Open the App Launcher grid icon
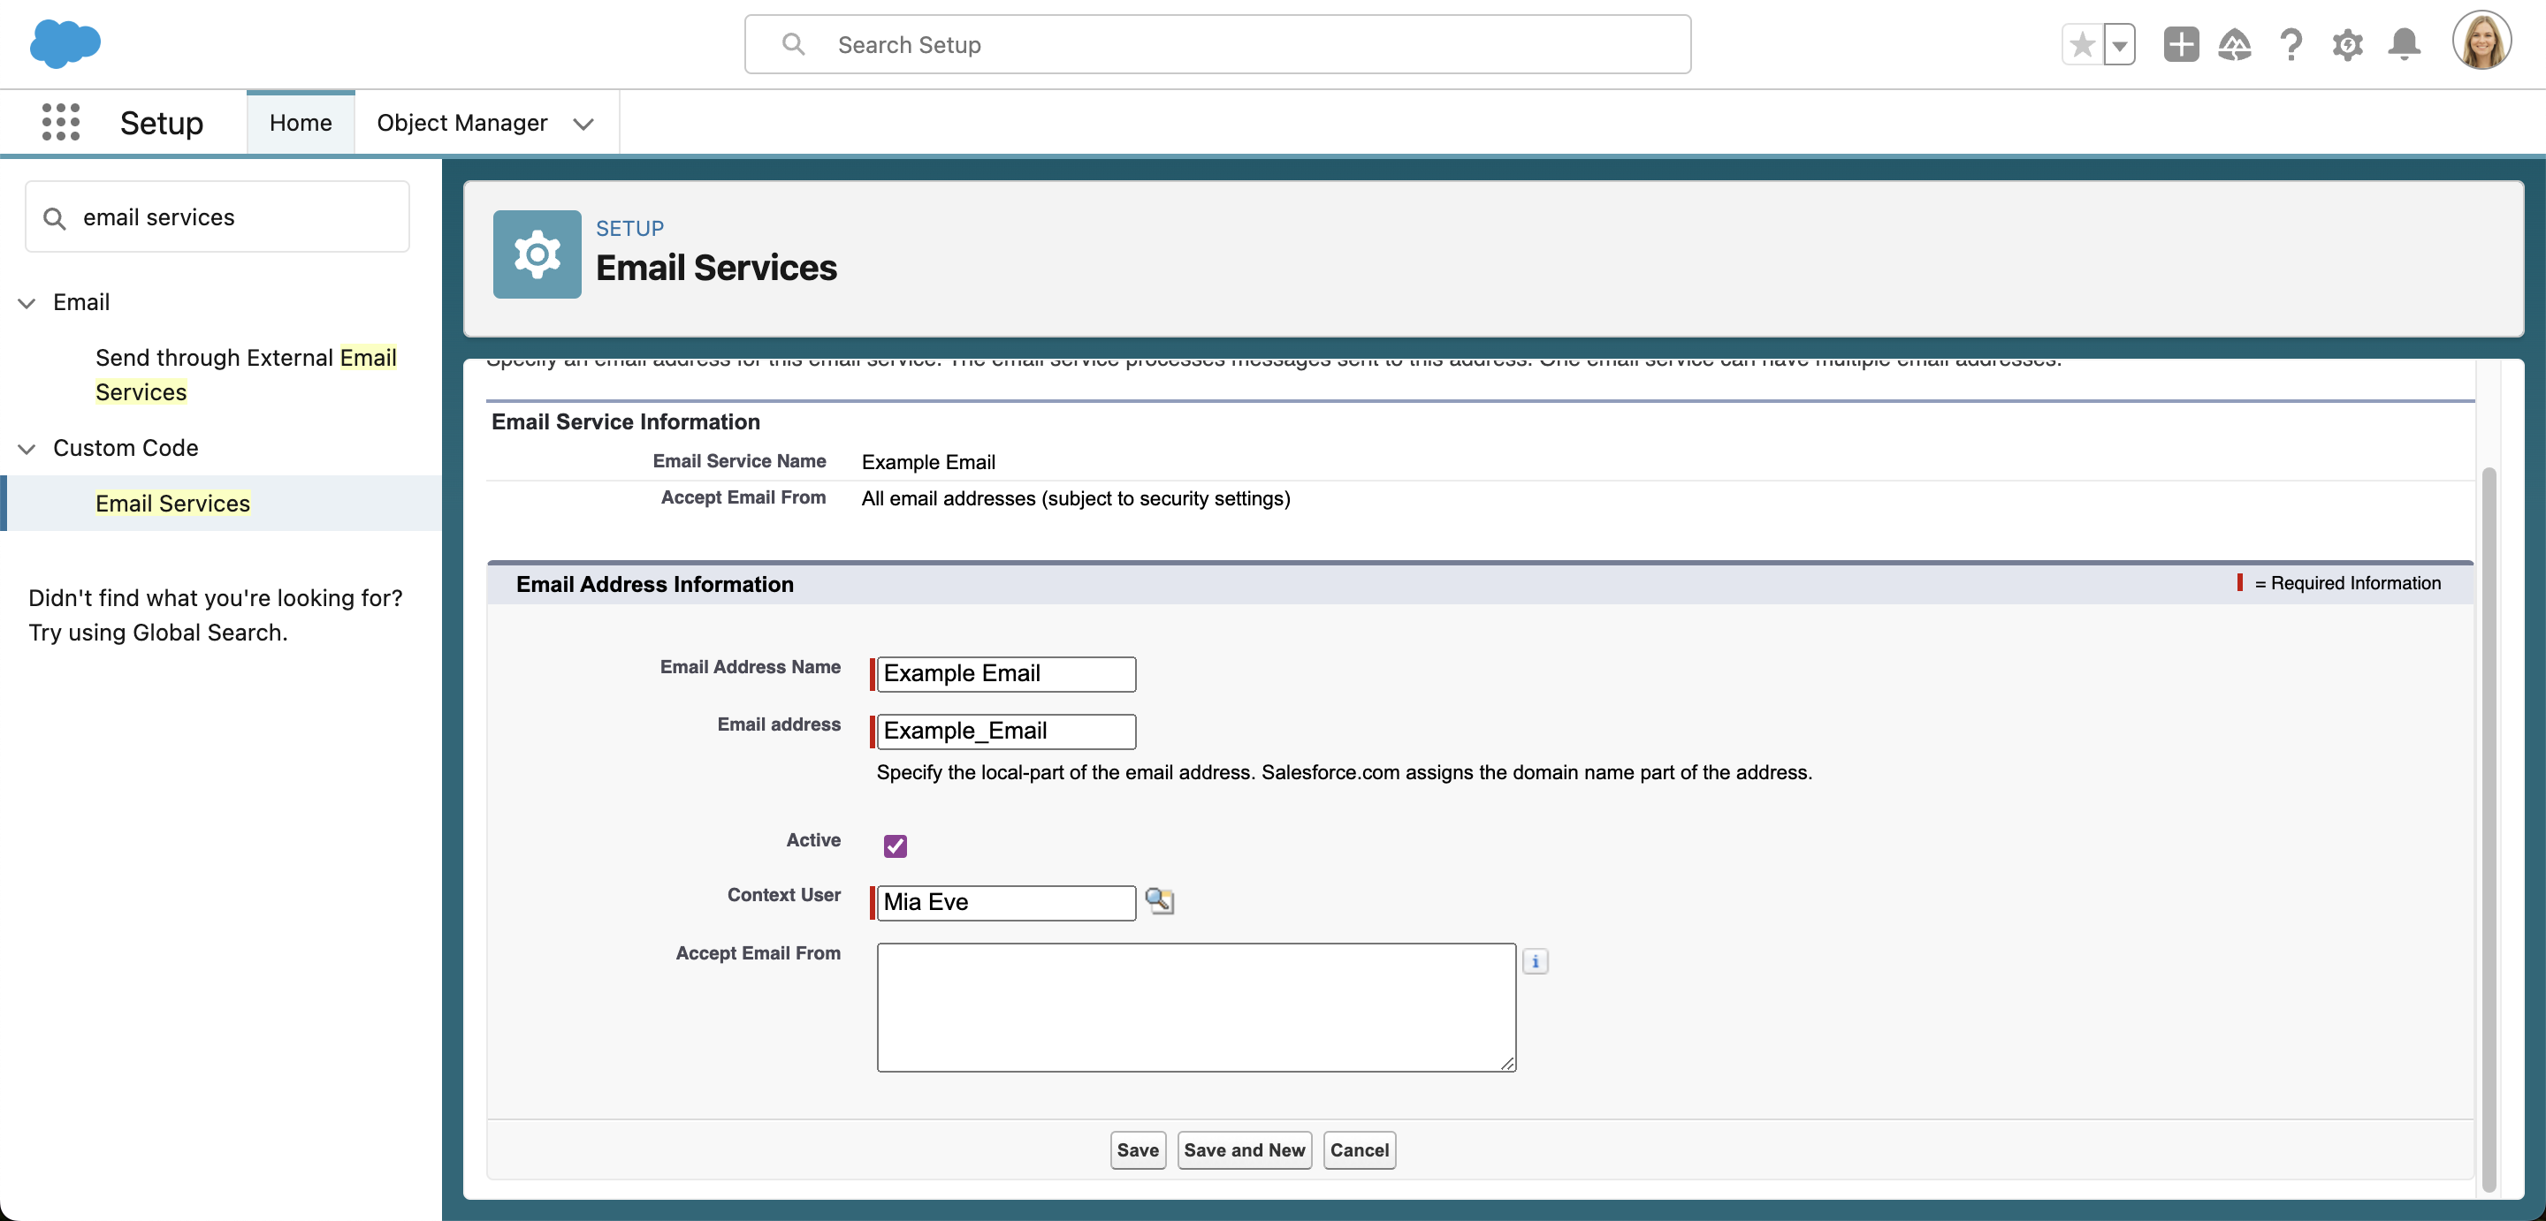Screen dimensions: 2546x1221 coord(60,123)
